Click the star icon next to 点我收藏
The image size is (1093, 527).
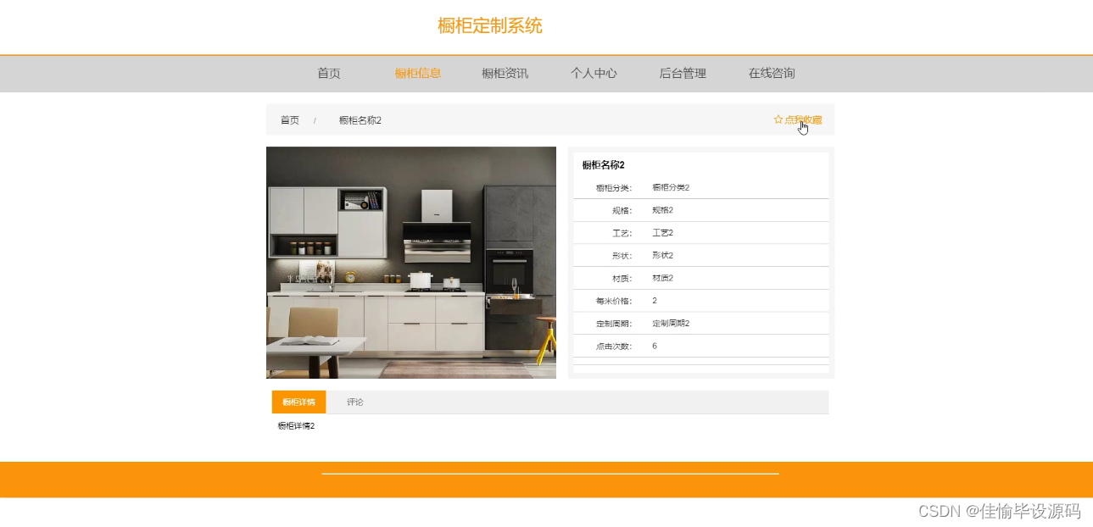point(778,119)
